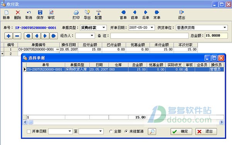Click the 单号 column header in dialog

[x=46, y=65]
